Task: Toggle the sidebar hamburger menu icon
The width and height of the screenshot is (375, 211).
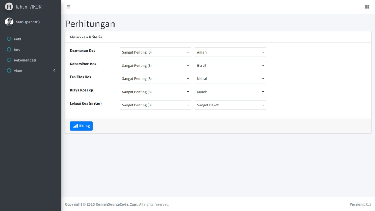Action: click(x=69, y=7)
